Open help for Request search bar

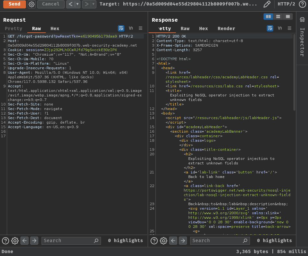point(6,241)
